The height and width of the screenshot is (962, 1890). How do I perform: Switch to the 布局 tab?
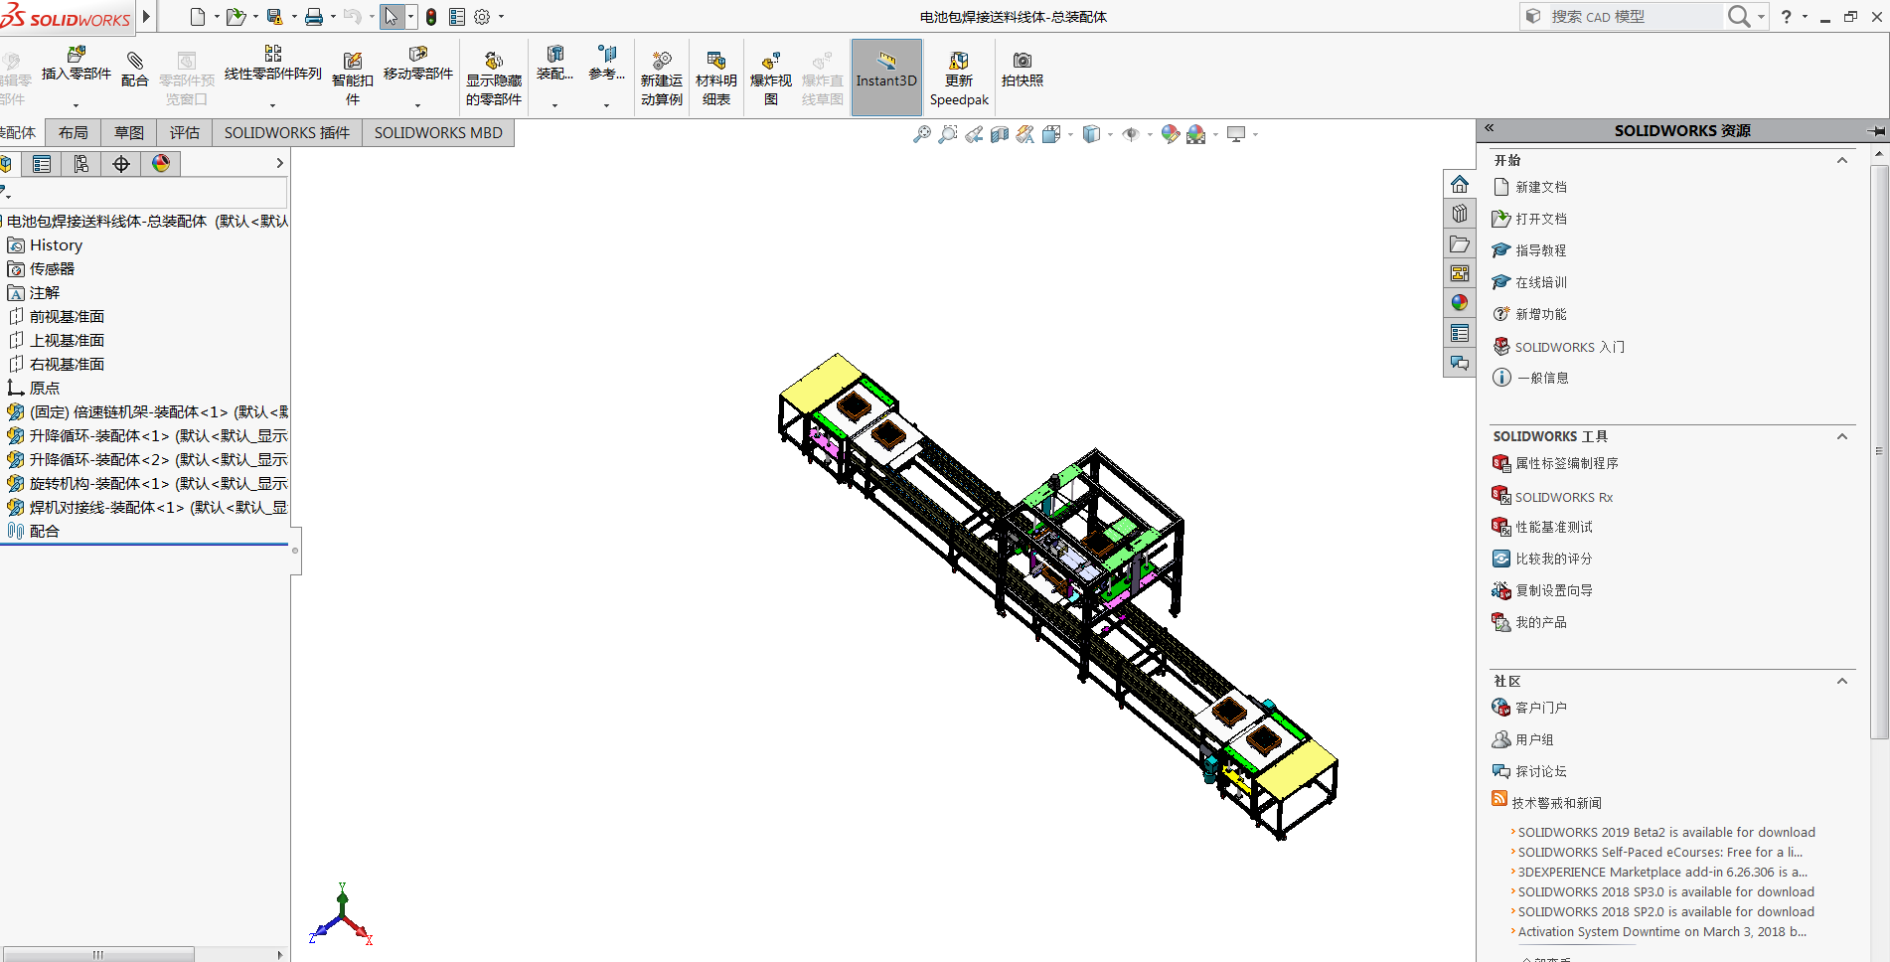pos(74,133)
